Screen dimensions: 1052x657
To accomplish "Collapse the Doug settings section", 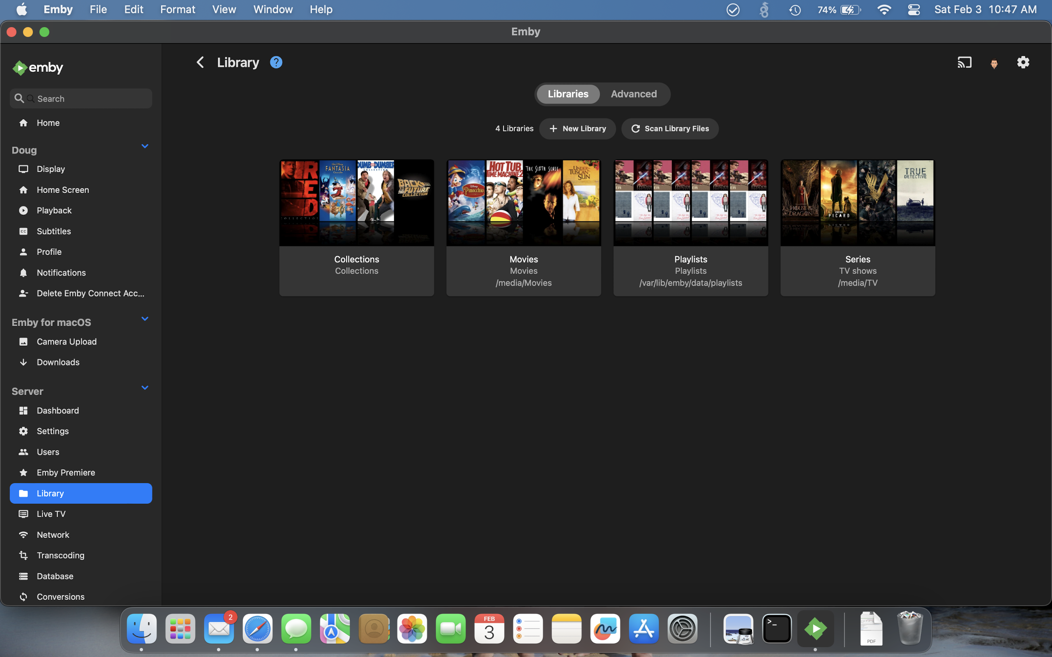I will 145,146.
